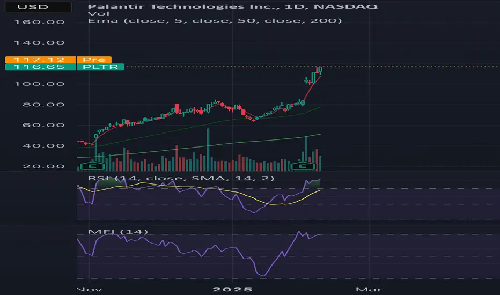Select the 80.00 price axis label

coord(43,105)
